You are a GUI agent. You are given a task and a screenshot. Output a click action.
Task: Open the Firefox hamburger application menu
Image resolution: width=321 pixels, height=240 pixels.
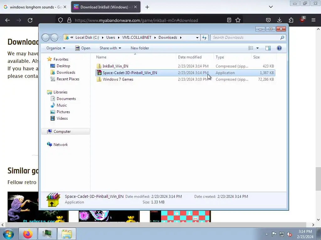[313, 20]
